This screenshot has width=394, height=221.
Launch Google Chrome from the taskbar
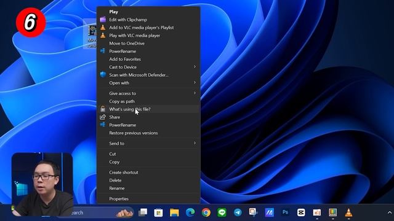[x=206, y=212]
